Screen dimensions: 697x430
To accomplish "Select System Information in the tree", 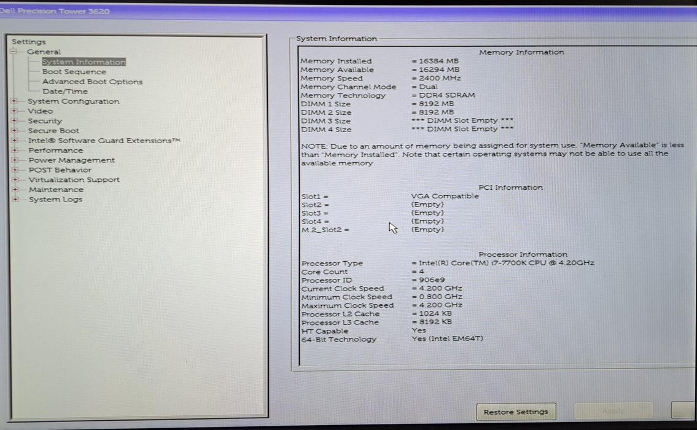I will (84, 62).
